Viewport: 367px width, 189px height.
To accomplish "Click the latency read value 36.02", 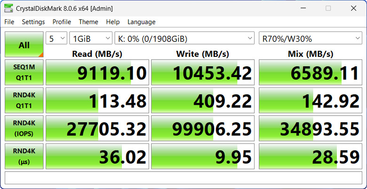I will pos(97,156).
